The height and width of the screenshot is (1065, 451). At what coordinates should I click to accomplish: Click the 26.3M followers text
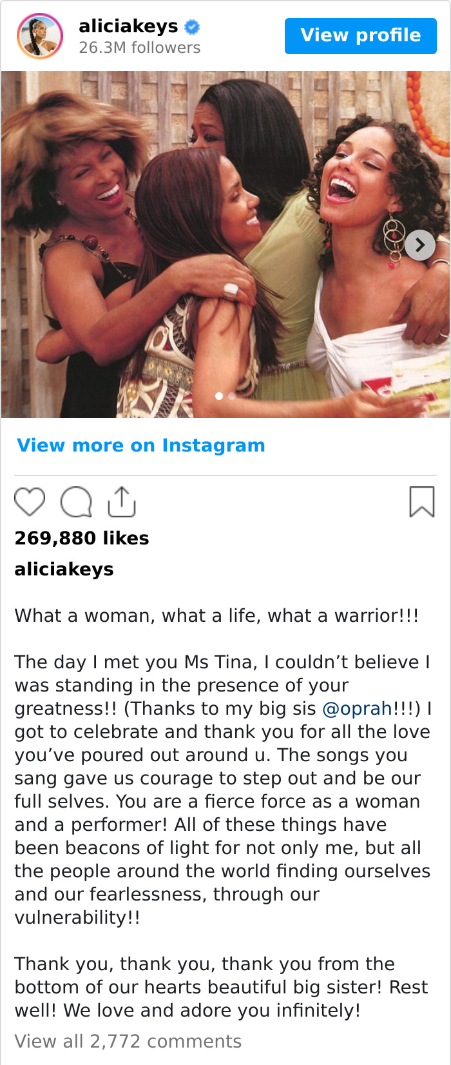(x=140, y=48)
